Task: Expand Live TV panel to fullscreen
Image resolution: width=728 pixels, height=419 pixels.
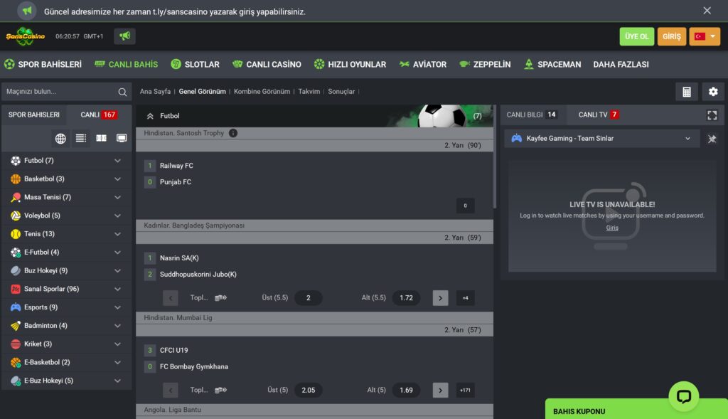Action: coord(712,115)
